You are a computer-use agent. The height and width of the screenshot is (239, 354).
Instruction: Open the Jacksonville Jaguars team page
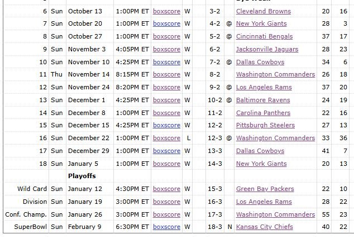pos(267,49)
